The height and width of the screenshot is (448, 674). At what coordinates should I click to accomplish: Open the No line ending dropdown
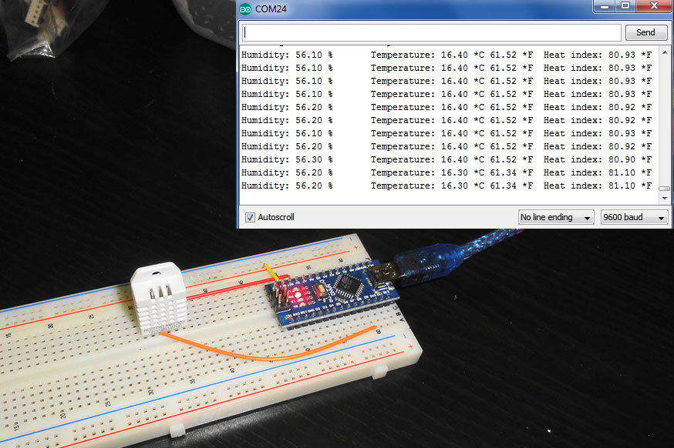tap(555, 217)
